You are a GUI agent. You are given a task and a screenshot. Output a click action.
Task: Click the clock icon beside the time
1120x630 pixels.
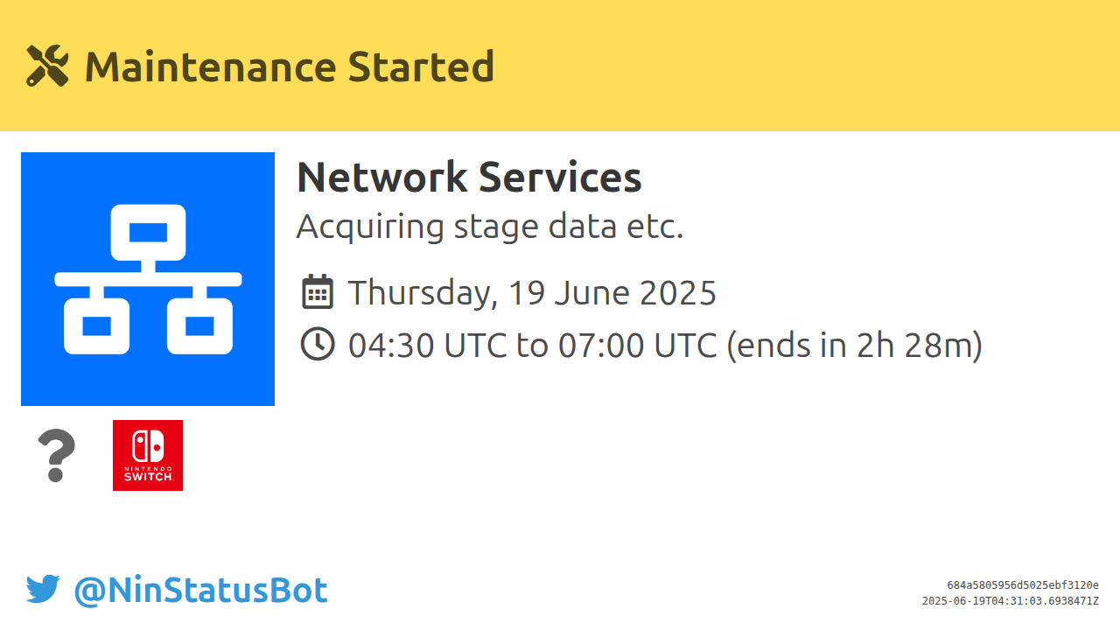pos(318,344)
